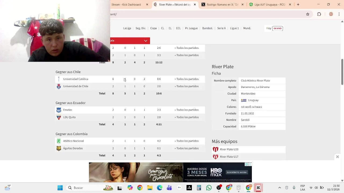Open the Copa menu item
The height and width of the screenshot is (193, 344).
153,28
